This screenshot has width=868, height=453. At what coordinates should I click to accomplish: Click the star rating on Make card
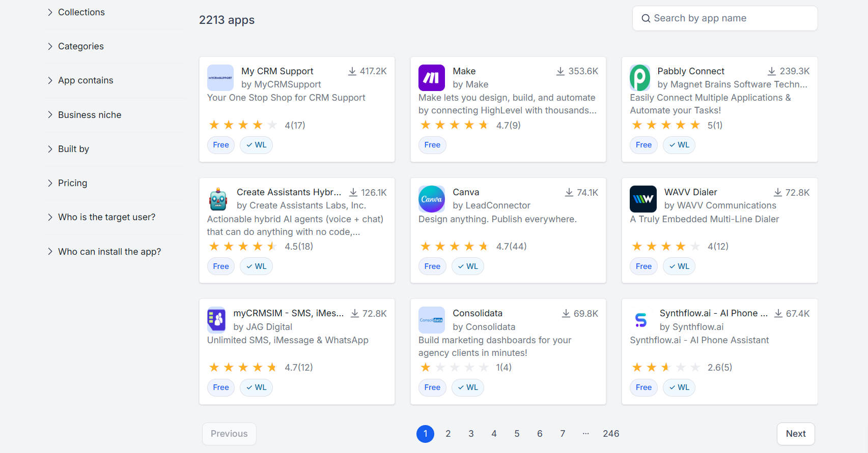pyautogui.click(x=455, y=125)
